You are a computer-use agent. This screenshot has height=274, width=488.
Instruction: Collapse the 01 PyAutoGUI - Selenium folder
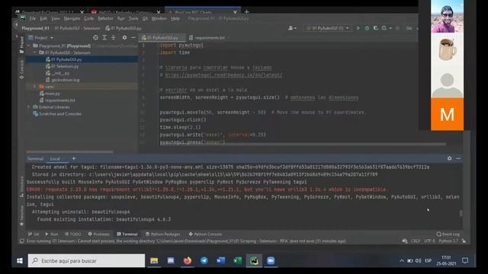coord(35,53)
